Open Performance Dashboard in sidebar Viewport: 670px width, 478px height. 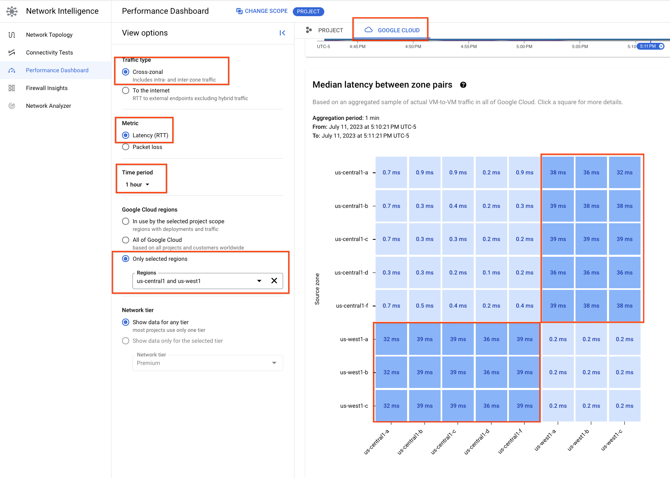pyautogui.click(x=57, y=70)
